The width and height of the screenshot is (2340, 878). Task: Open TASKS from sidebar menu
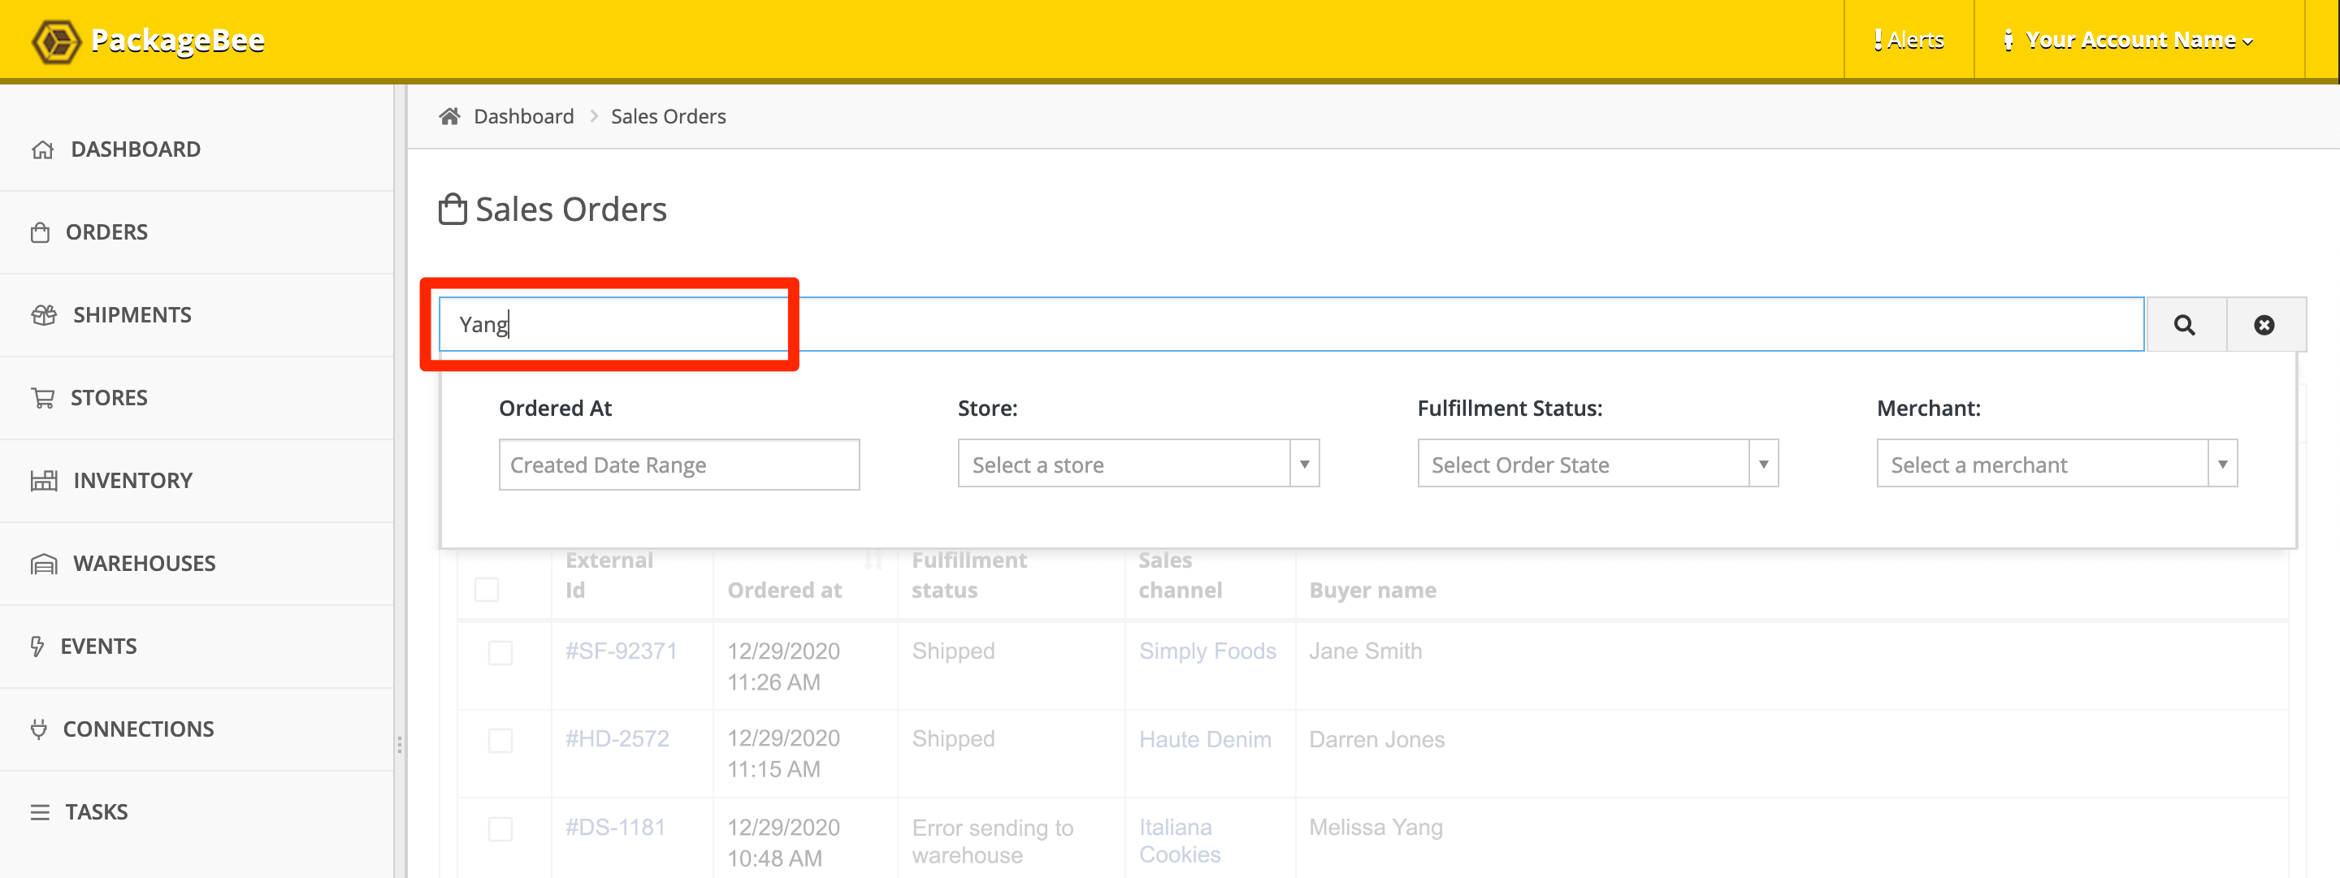[x=97, y=811]
